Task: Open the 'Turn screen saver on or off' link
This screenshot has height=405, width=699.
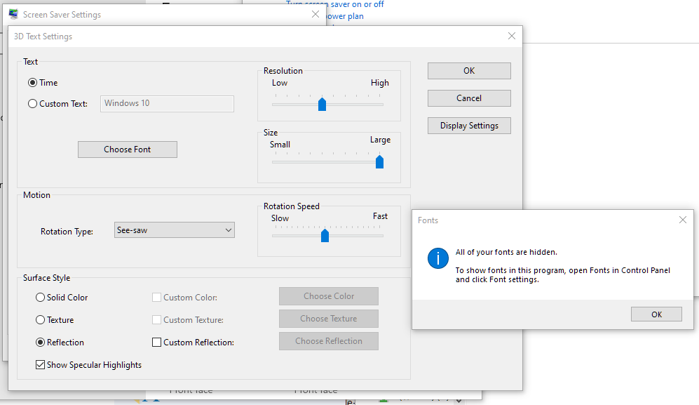Action: (335, 4)
